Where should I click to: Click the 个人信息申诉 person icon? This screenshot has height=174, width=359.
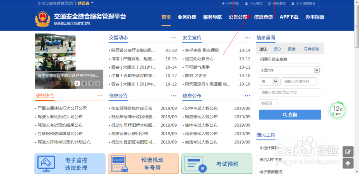293,4
